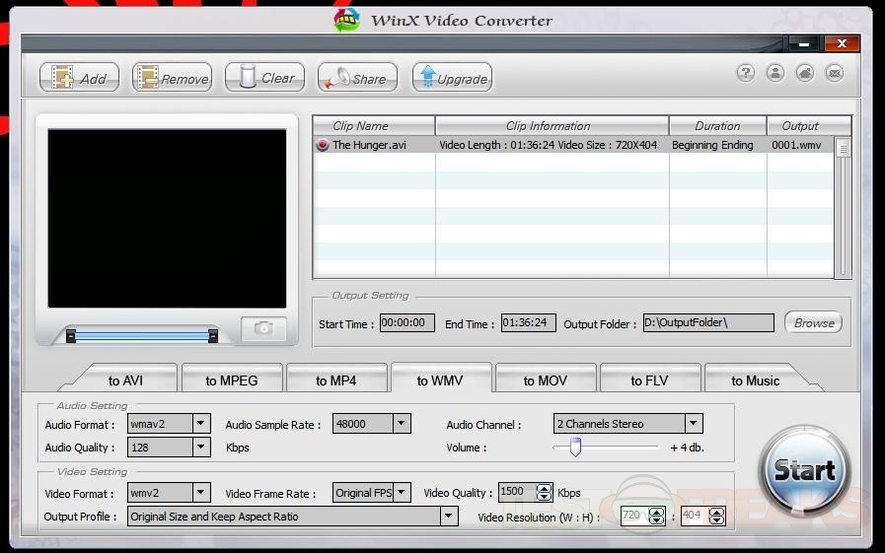
Task: Open the Audio Sample Rate dropdown
Action: coord(402,423)
